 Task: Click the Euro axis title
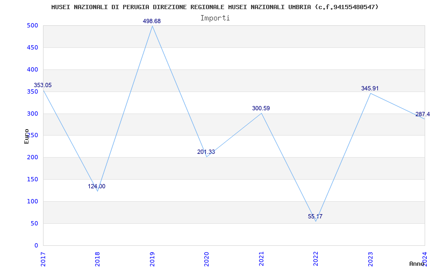point(26,137)
